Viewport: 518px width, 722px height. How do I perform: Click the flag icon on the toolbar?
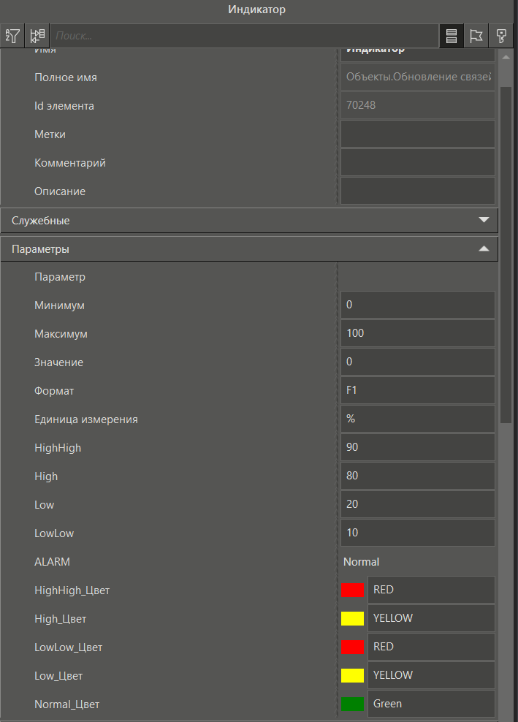tap(476, 35)
